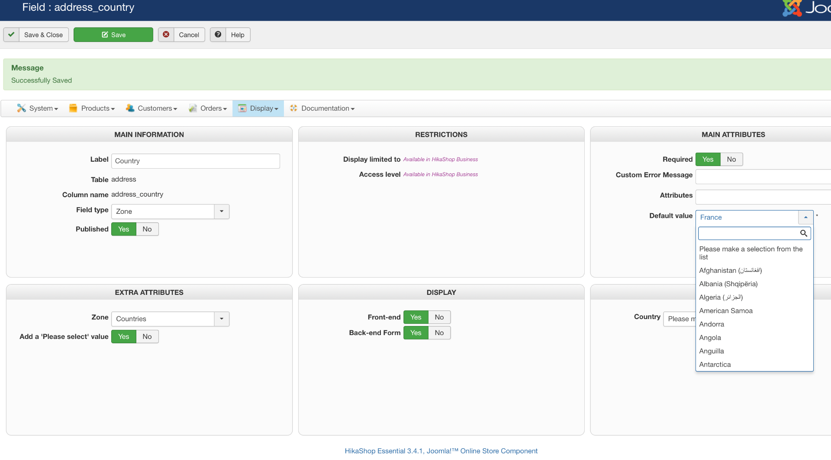831x460 pixels.
Task: Open the Zone Countries dropdown
Action: tap(171, 319)
